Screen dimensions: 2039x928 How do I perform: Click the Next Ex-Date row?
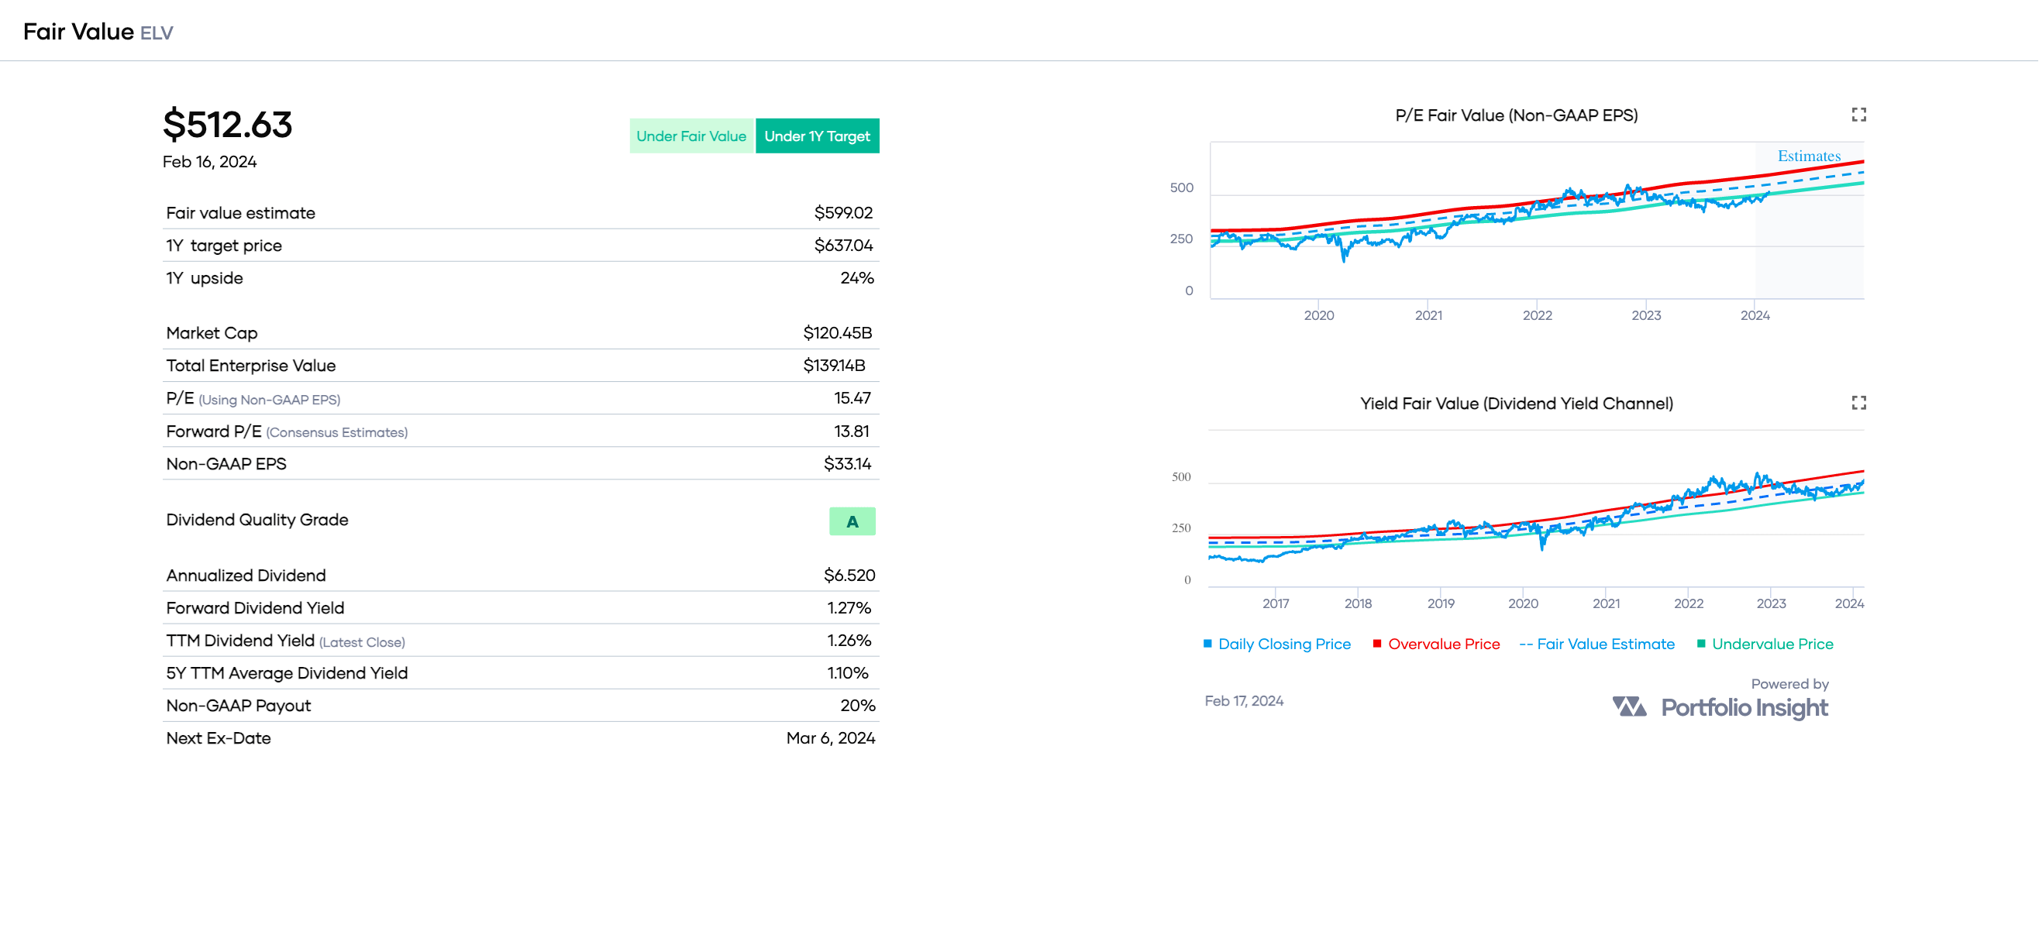[519, 737]
